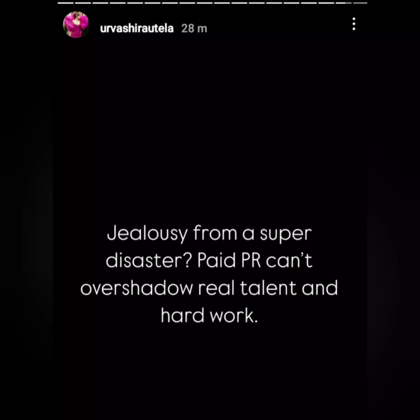Open the urvashirautela username link
This screenshot has height=420, width=420.
[x=137, y=28]
